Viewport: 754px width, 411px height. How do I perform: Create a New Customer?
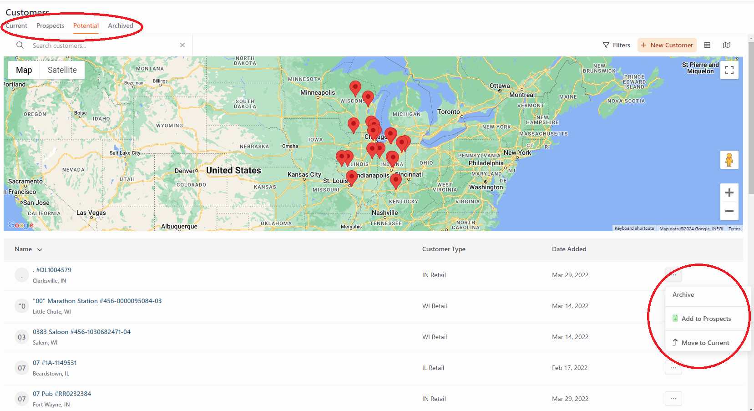click(x=667, y=45)
